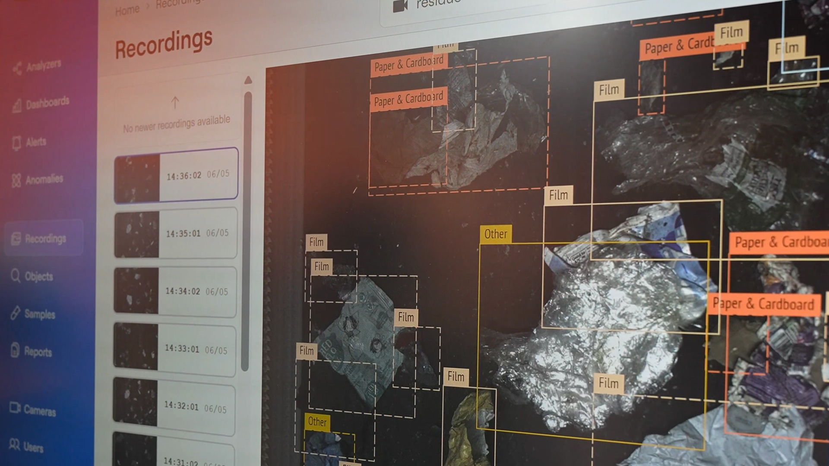829x466 pixels.
Task: Click the up arrow above newer recordings
Action: click(x=175, y=102)
